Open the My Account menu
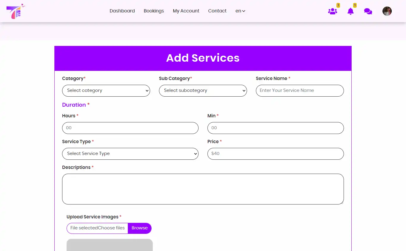The image size is (406, 251). pos(186,11)
